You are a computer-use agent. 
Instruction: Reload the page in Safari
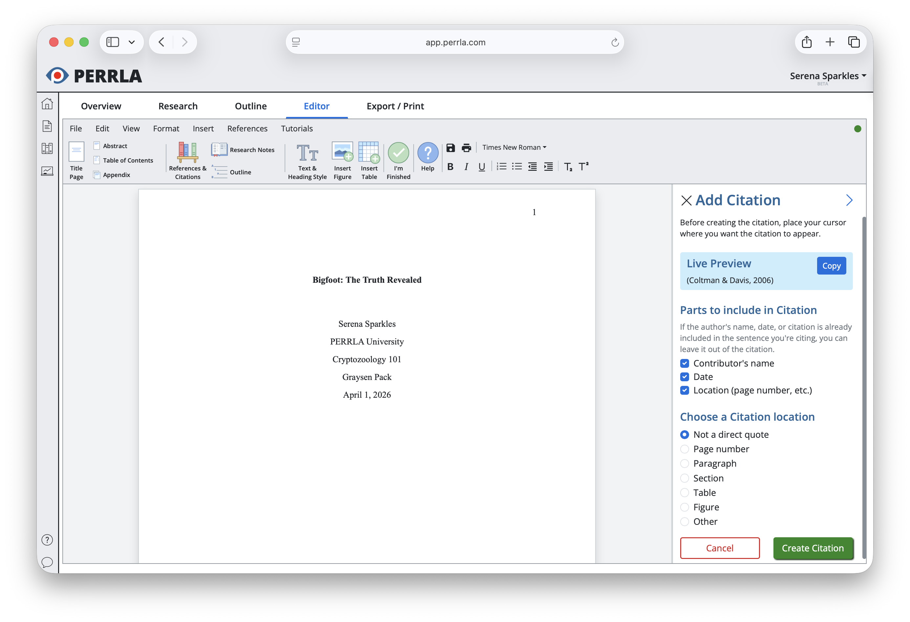point(615,42)
